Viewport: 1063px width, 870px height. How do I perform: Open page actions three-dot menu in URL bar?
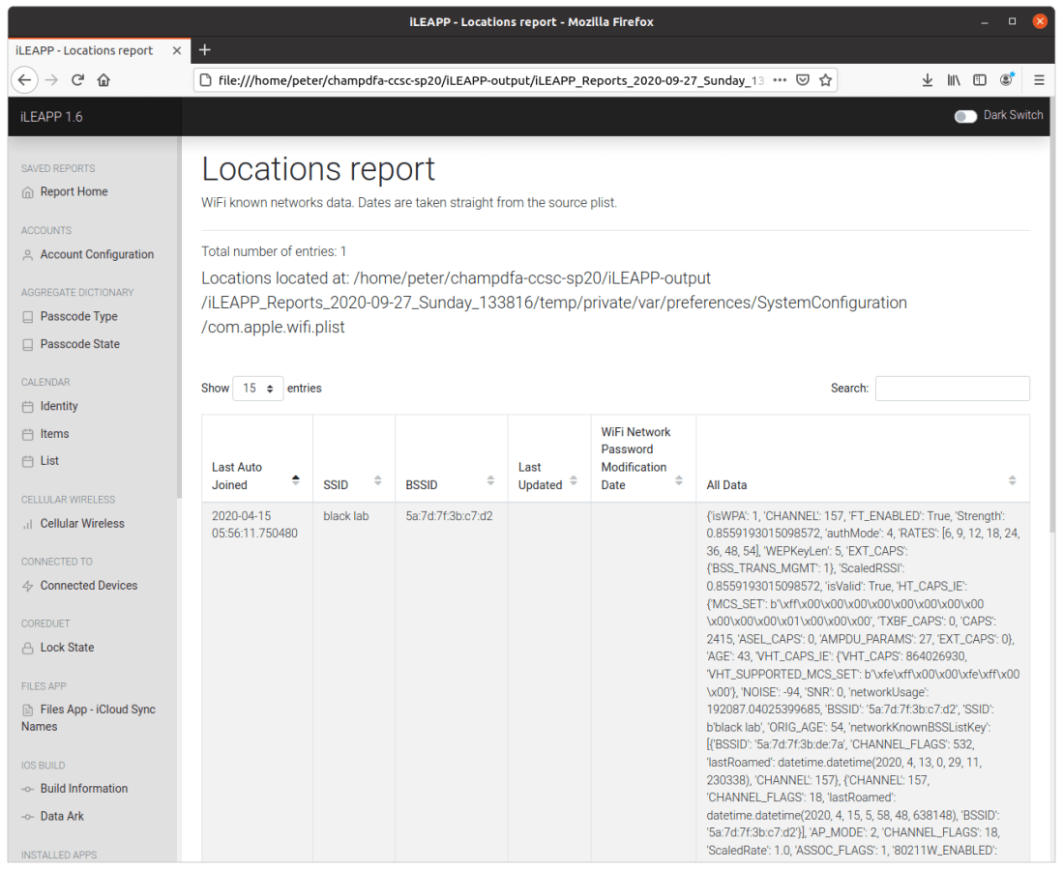[x=780, y=80]
